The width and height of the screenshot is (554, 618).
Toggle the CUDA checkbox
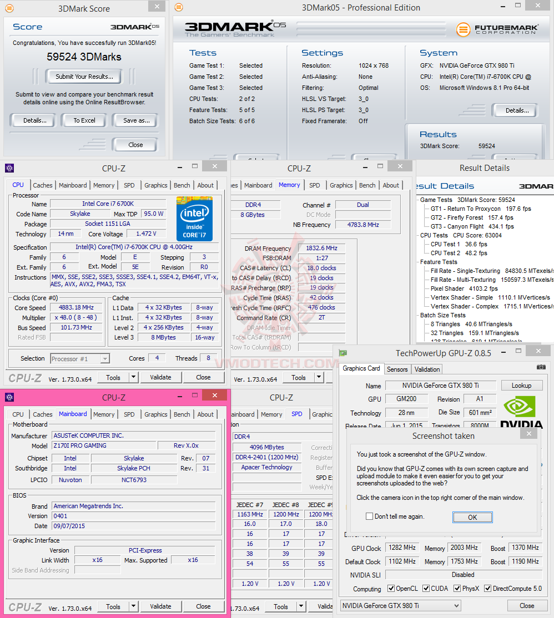coord(426,589)
